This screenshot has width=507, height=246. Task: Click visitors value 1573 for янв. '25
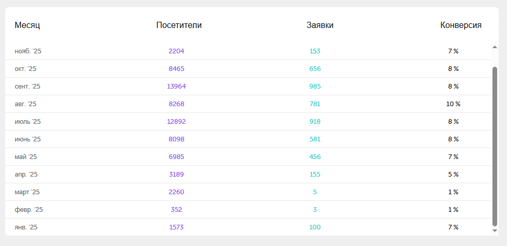[176, 227]
